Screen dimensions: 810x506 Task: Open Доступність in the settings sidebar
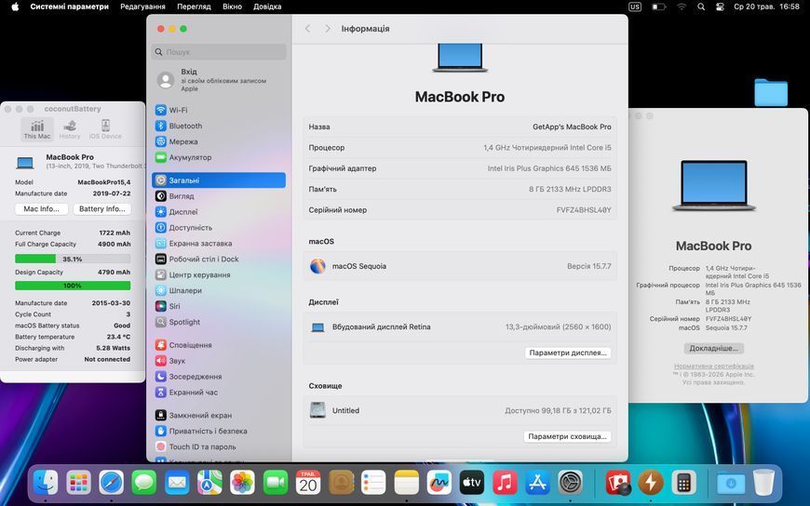(x=219, y=228)
